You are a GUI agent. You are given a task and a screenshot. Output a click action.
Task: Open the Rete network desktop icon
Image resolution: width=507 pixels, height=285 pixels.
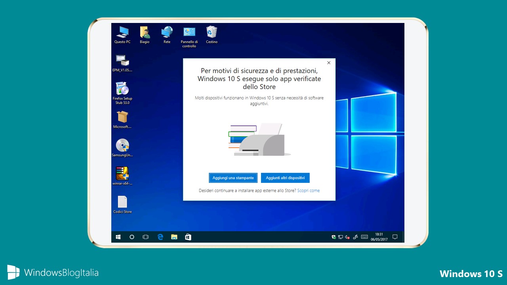[x=167, y=35]
